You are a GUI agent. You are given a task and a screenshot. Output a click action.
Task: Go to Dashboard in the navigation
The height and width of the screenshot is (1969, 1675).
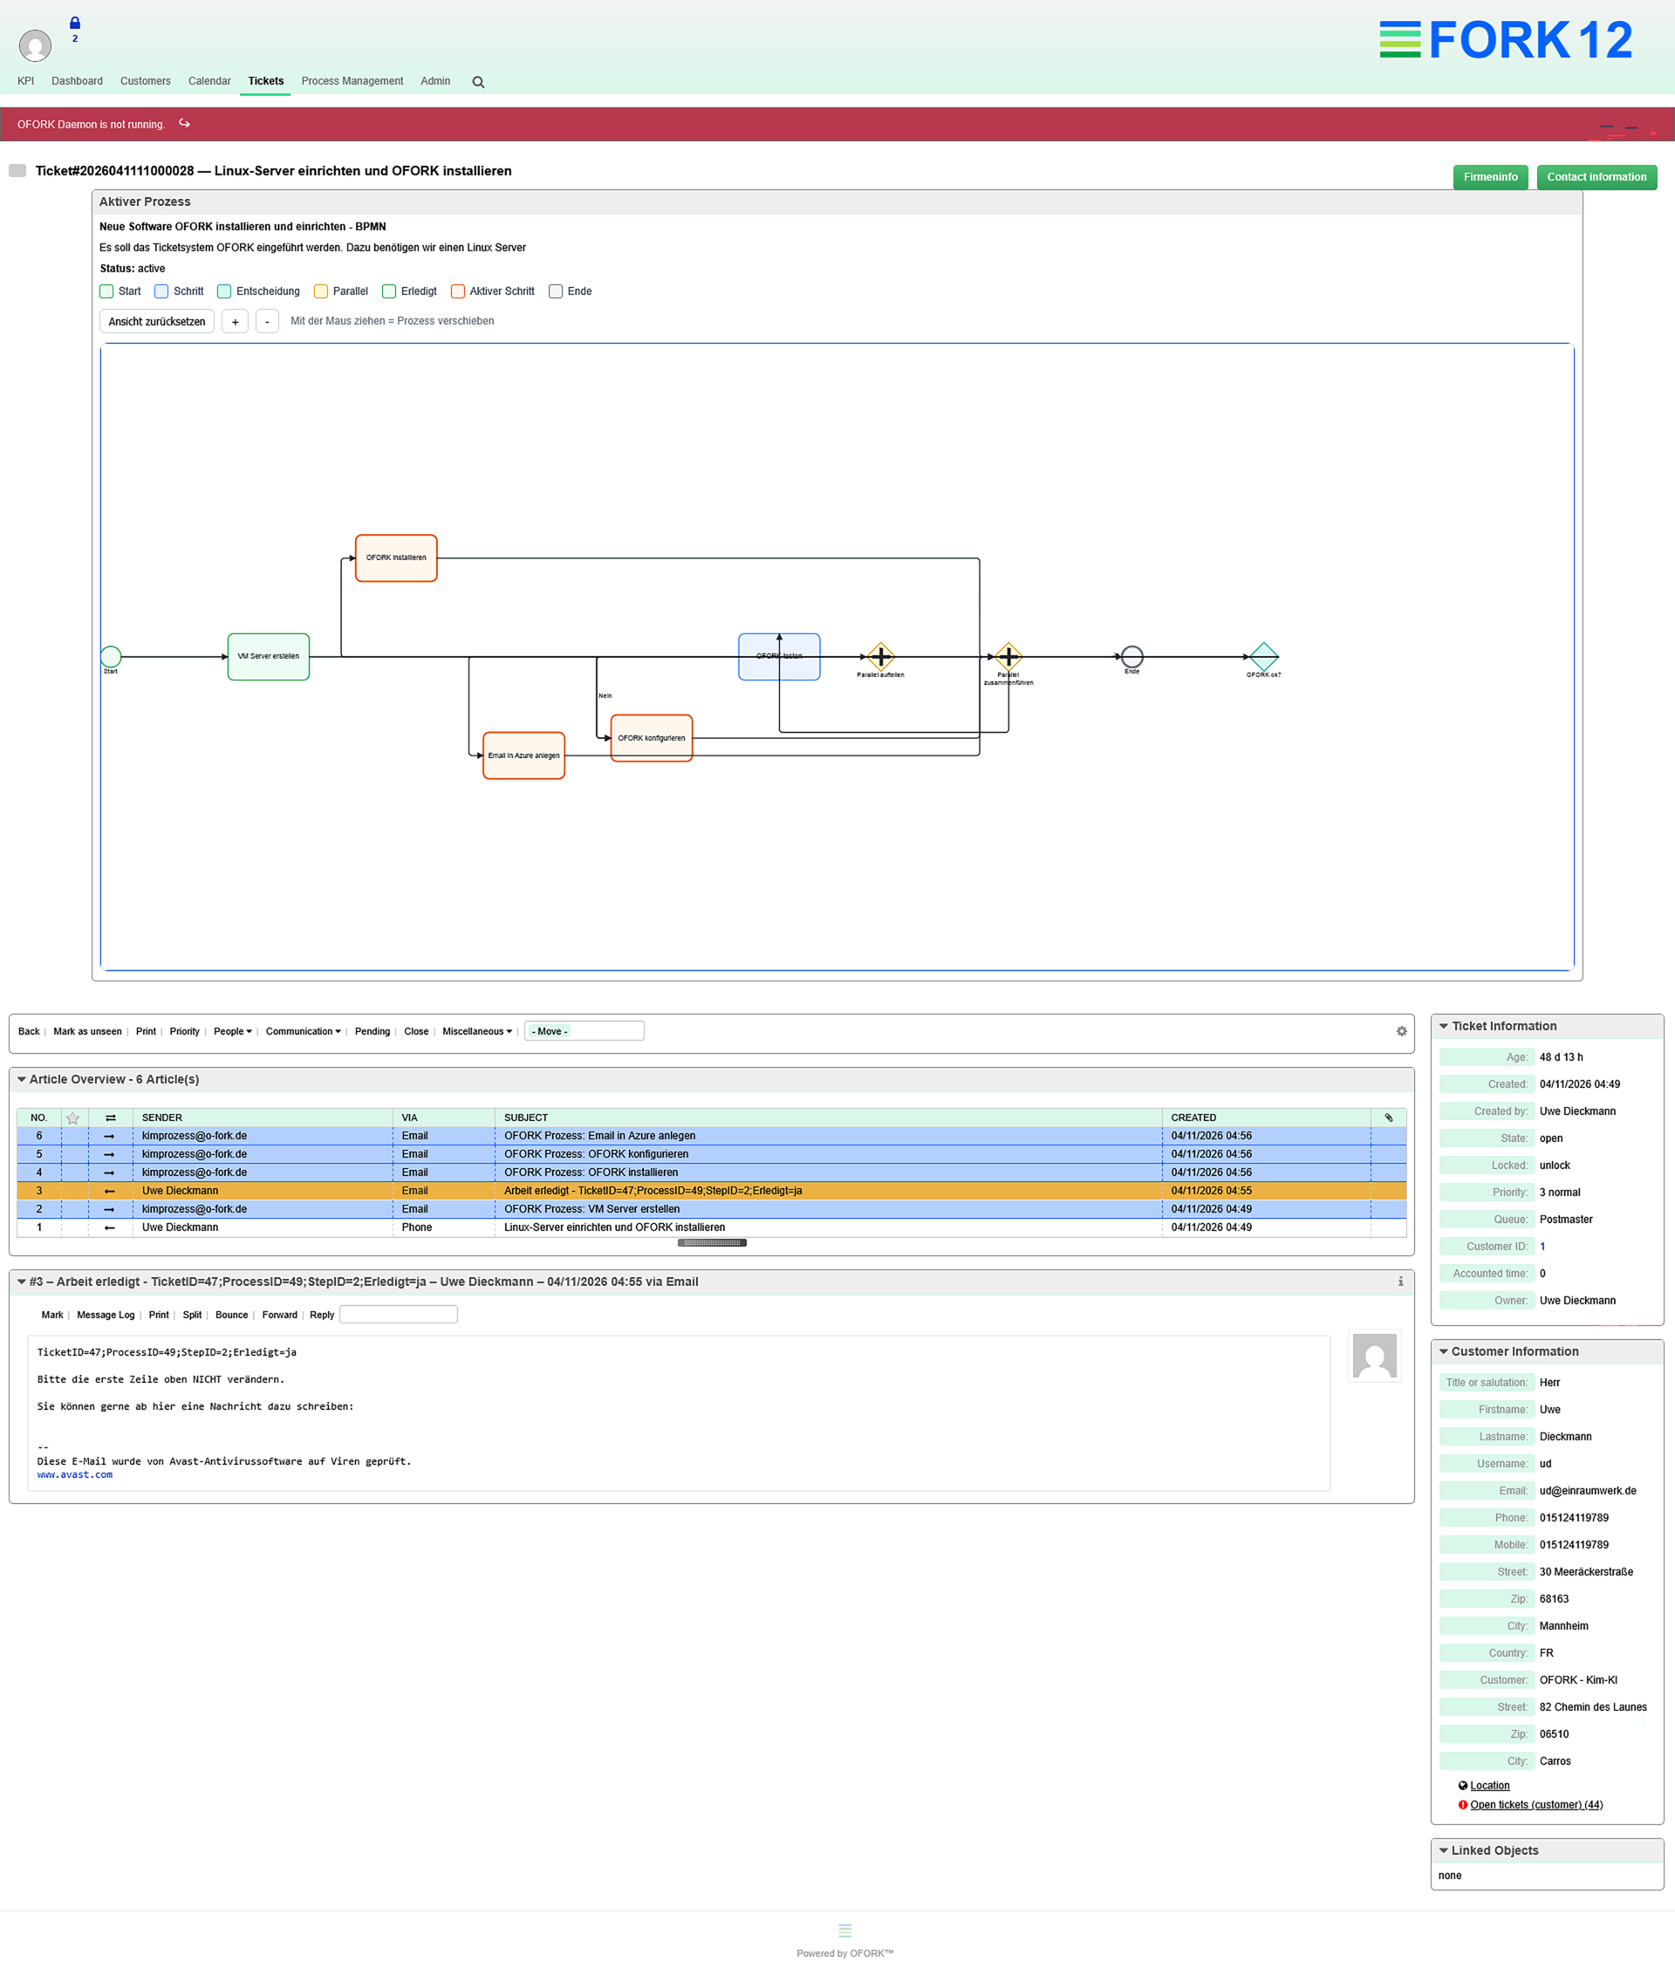[77, 82]
